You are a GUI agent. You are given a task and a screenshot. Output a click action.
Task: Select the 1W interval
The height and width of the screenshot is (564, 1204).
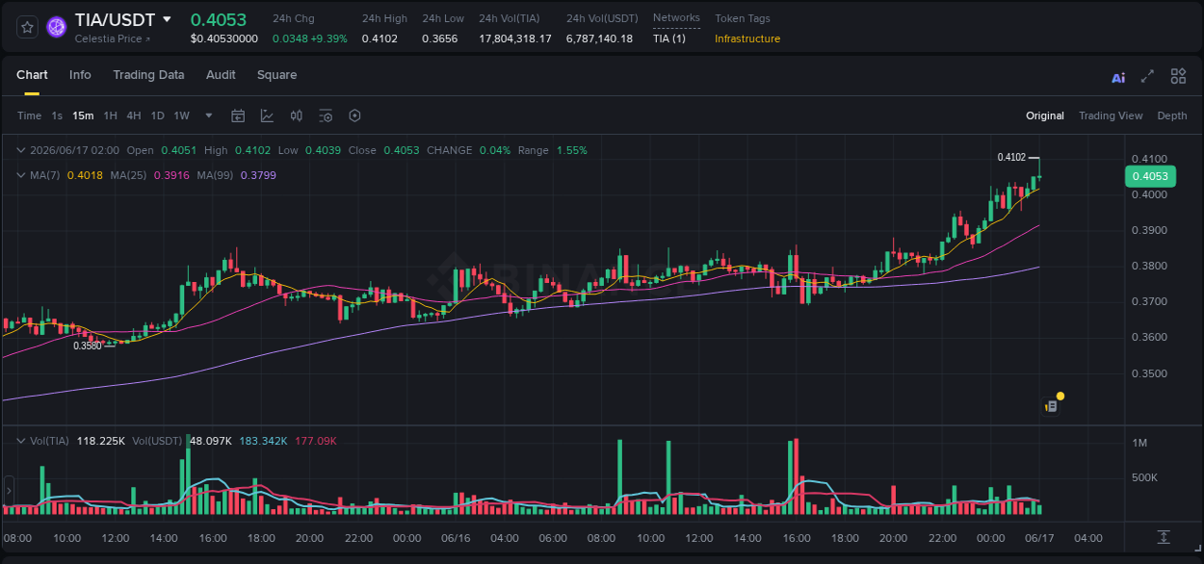point(181,115)
